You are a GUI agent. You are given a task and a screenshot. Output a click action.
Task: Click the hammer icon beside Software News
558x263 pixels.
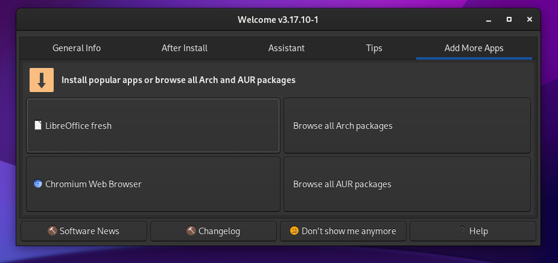(52, 231)
